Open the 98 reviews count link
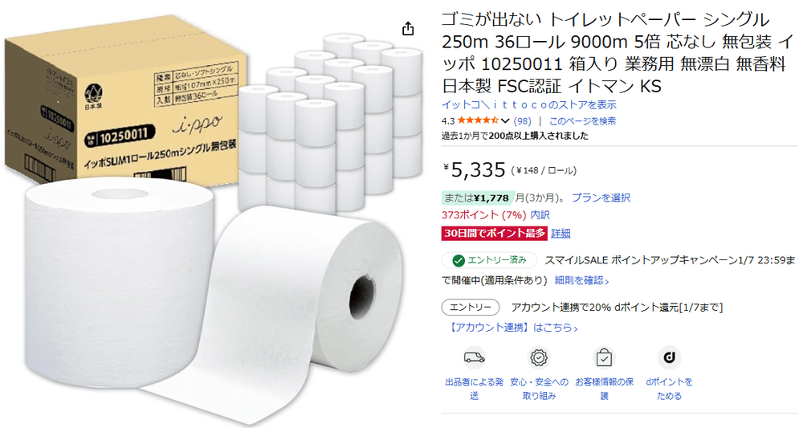The image size is (803, 428). [x=523, y=121]
